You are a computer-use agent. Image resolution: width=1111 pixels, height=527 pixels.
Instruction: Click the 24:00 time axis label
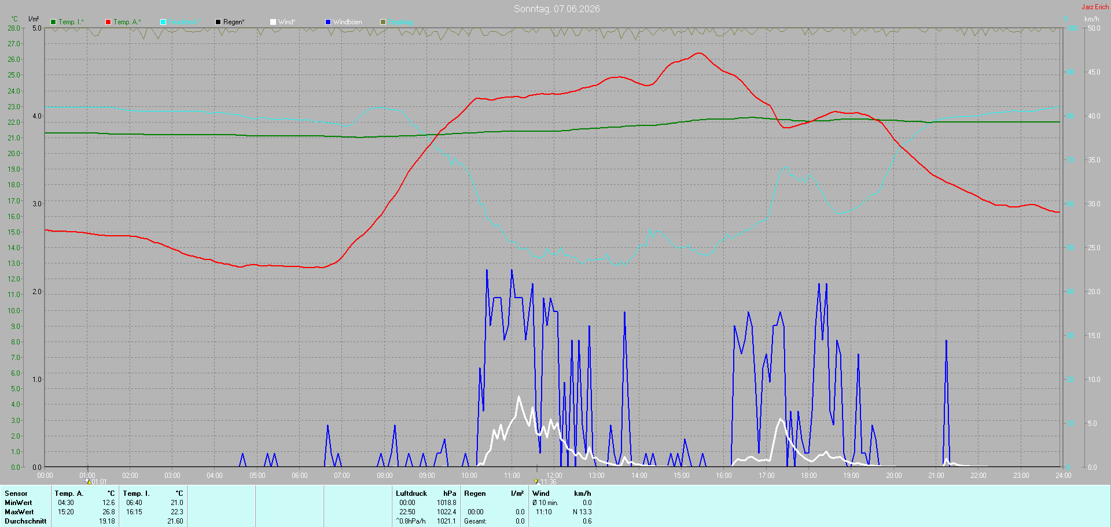[1064, 476]
